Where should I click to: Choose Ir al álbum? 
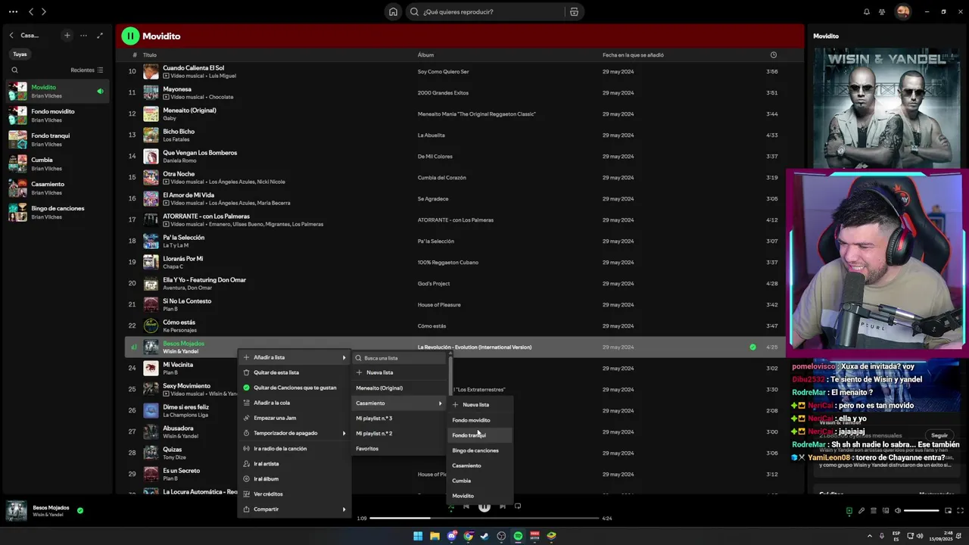coord(294,478)
